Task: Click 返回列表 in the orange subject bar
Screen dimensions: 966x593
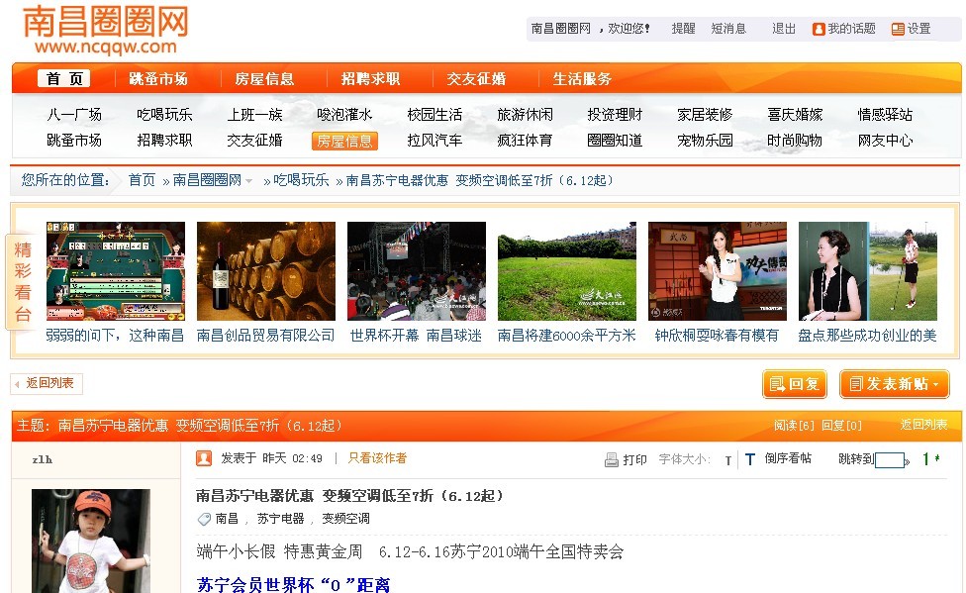Action: point(923,425)
